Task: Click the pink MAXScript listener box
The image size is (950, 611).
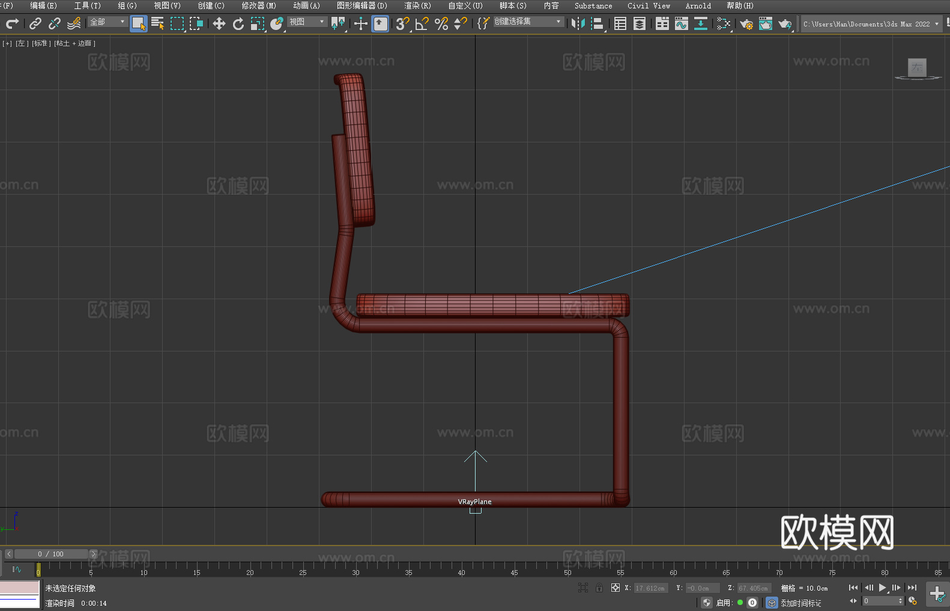Action: point(20,588)
